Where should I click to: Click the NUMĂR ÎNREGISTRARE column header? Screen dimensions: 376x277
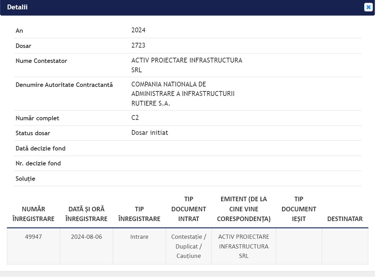click(x=33, y=214)
